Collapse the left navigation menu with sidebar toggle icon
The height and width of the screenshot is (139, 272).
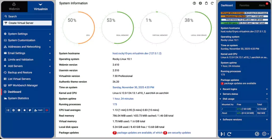coord(8,110)
